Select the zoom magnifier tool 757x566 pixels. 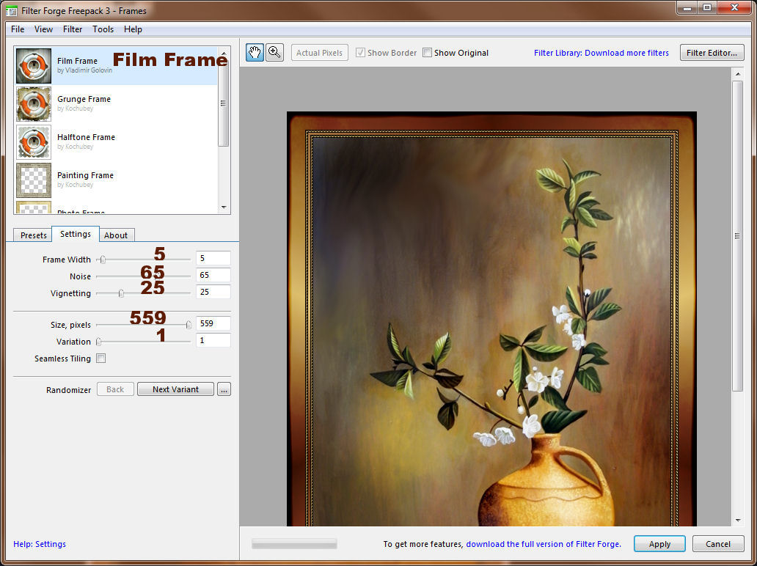pyautogui.click(x=274, y=52)
